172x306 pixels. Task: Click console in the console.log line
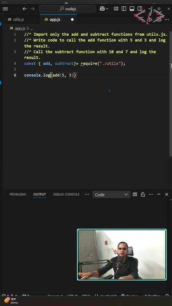click(x=32, y=75)
